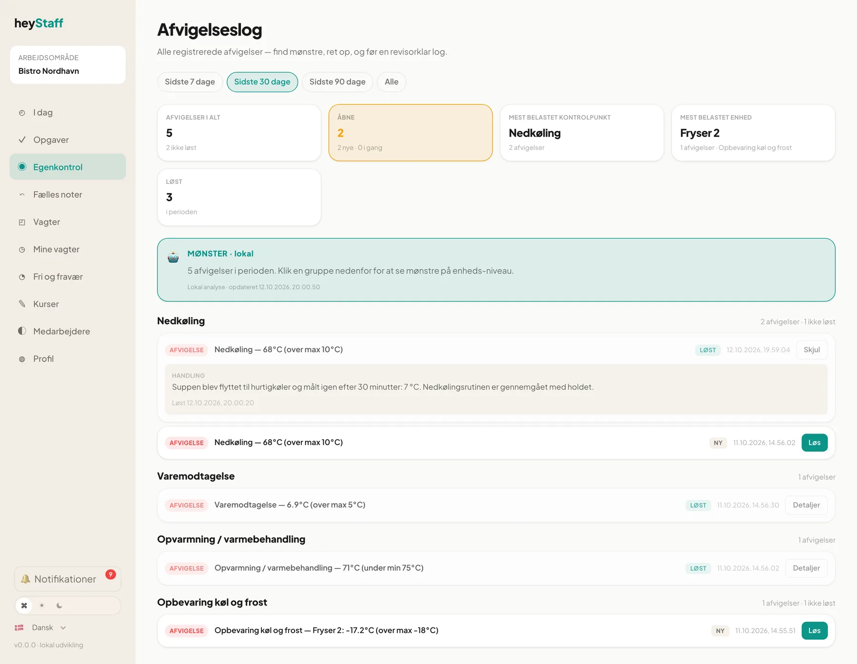The width and height of the screenshot is (857, 664).
Task: Click the red notification badge showing 9
Action: [x=110, y=574]
